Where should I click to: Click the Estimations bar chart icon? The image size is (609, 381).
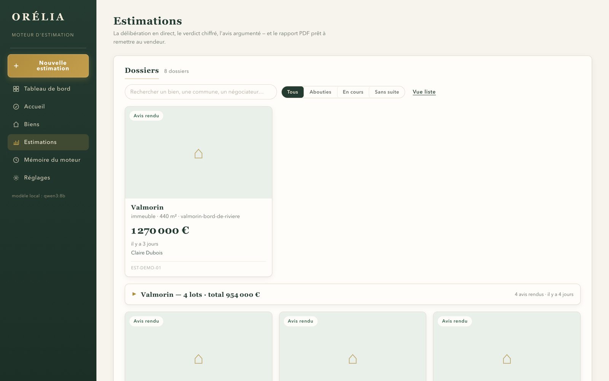click(x=16, y=142)
